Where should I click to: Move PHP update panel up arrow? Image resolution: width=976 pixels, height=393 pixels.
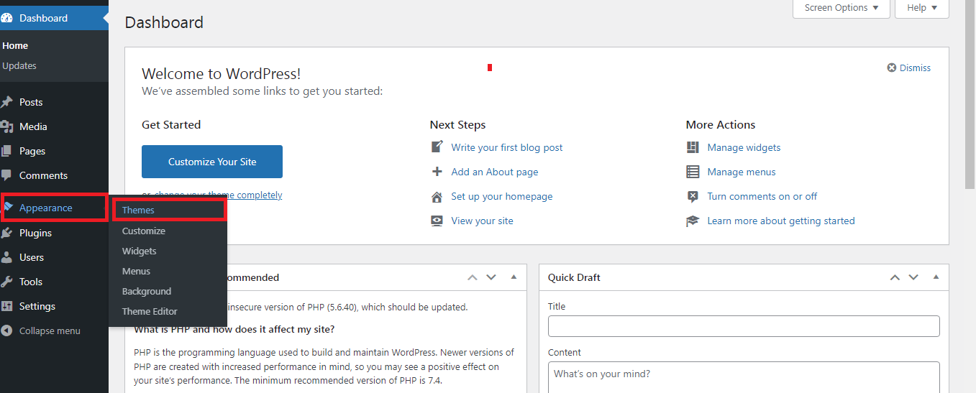(x=473, y=277)
